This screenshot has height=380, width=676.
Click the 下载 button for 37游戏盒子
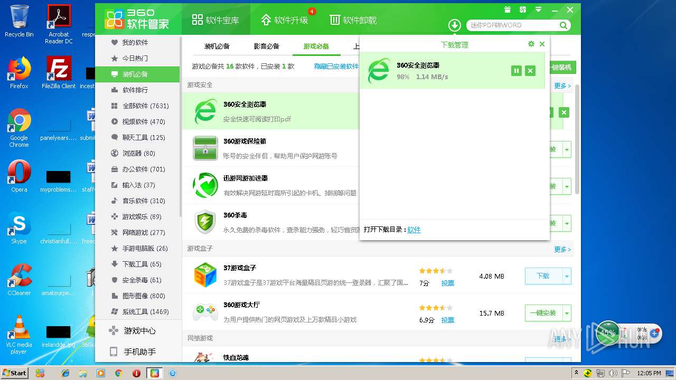[543, 276]
